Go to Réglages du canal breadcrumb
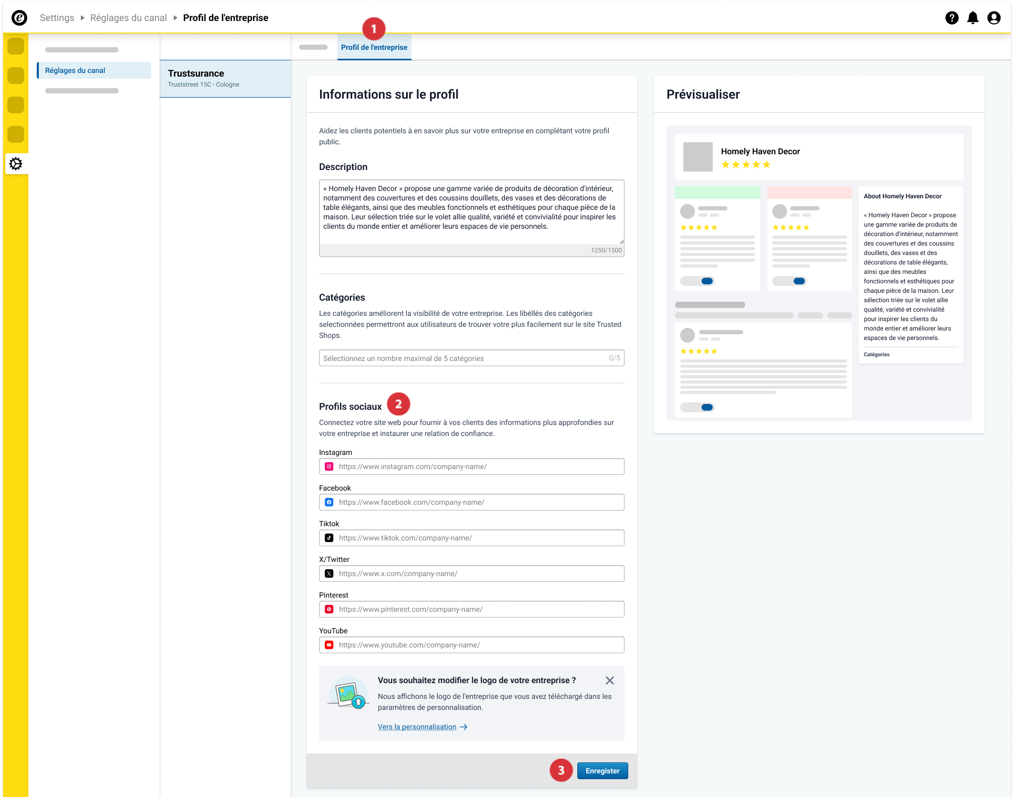 click(x=129, y=18)
